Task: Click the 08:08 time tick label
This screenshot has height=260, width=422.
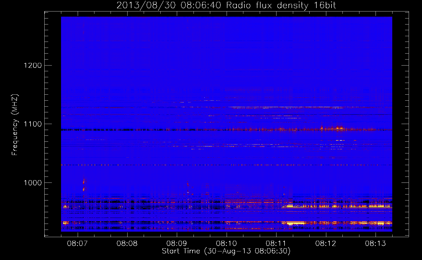Action: 127,244
